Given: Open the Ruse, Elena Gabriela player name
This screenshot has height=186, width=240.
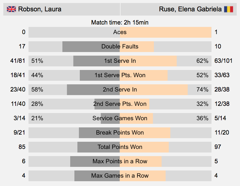Looking at the screenshot, I should pyautogui.click(x=190, y=9).
